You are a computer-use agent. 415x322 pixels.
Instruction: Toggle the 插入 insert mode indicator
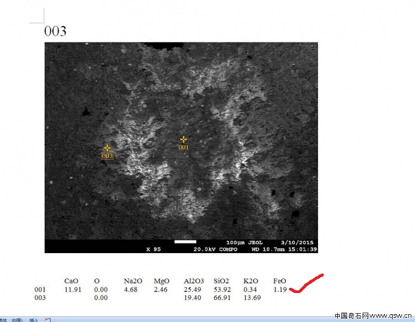[34, 320]
